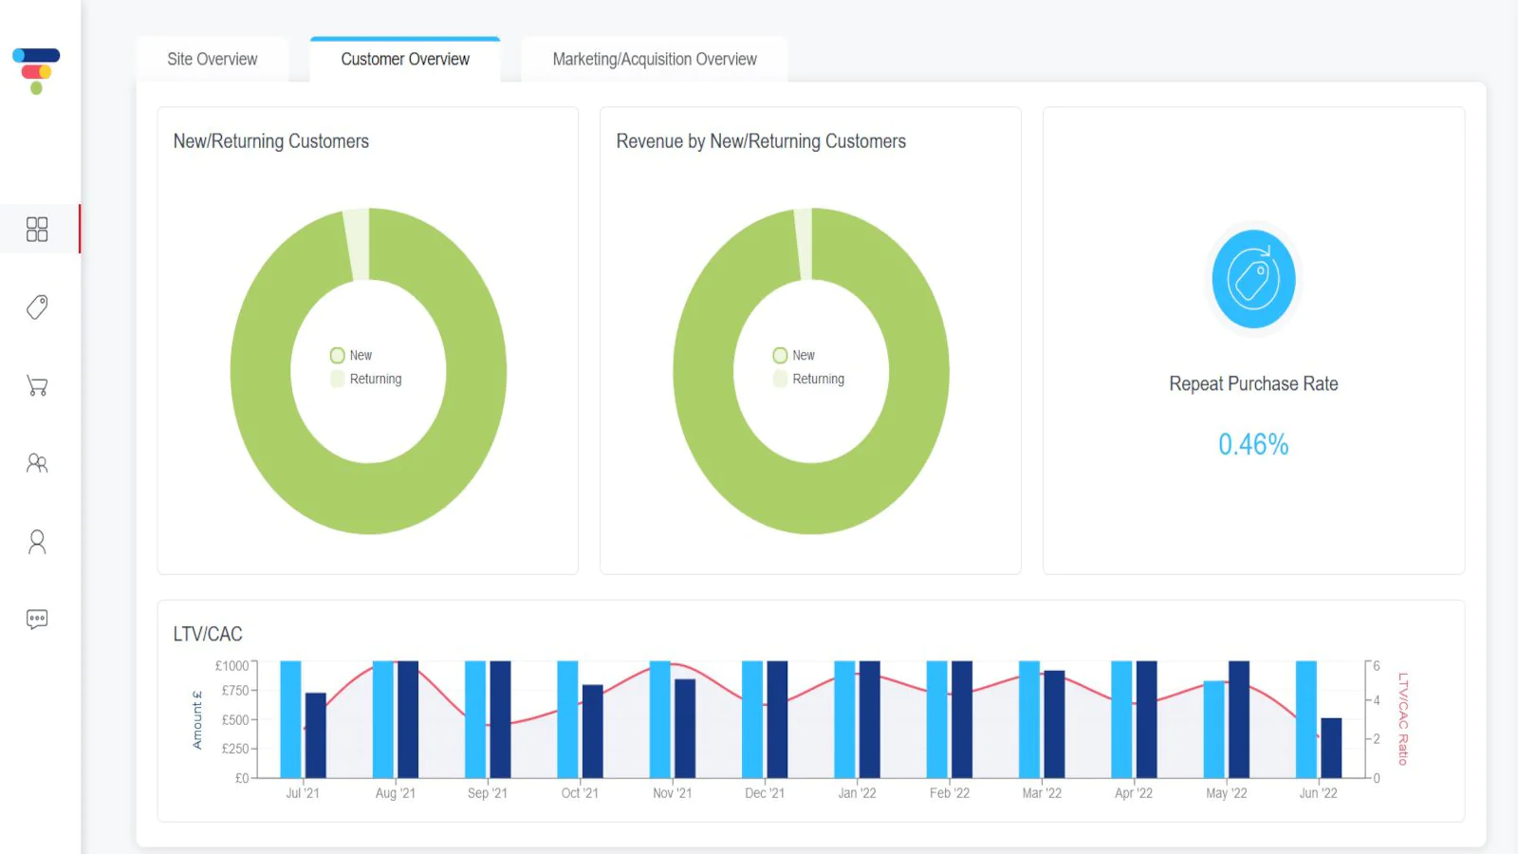Click the blue Repeat Purchase Rate tag icon
1518x854 pixels.
tap(1253, 279)
